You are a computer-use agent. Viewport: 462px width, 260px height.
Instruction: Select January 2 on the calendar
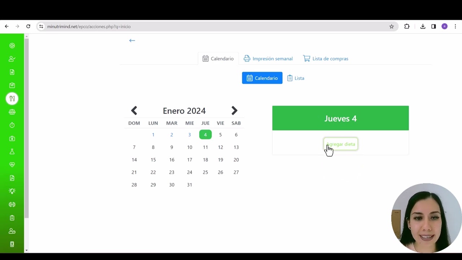172,135
